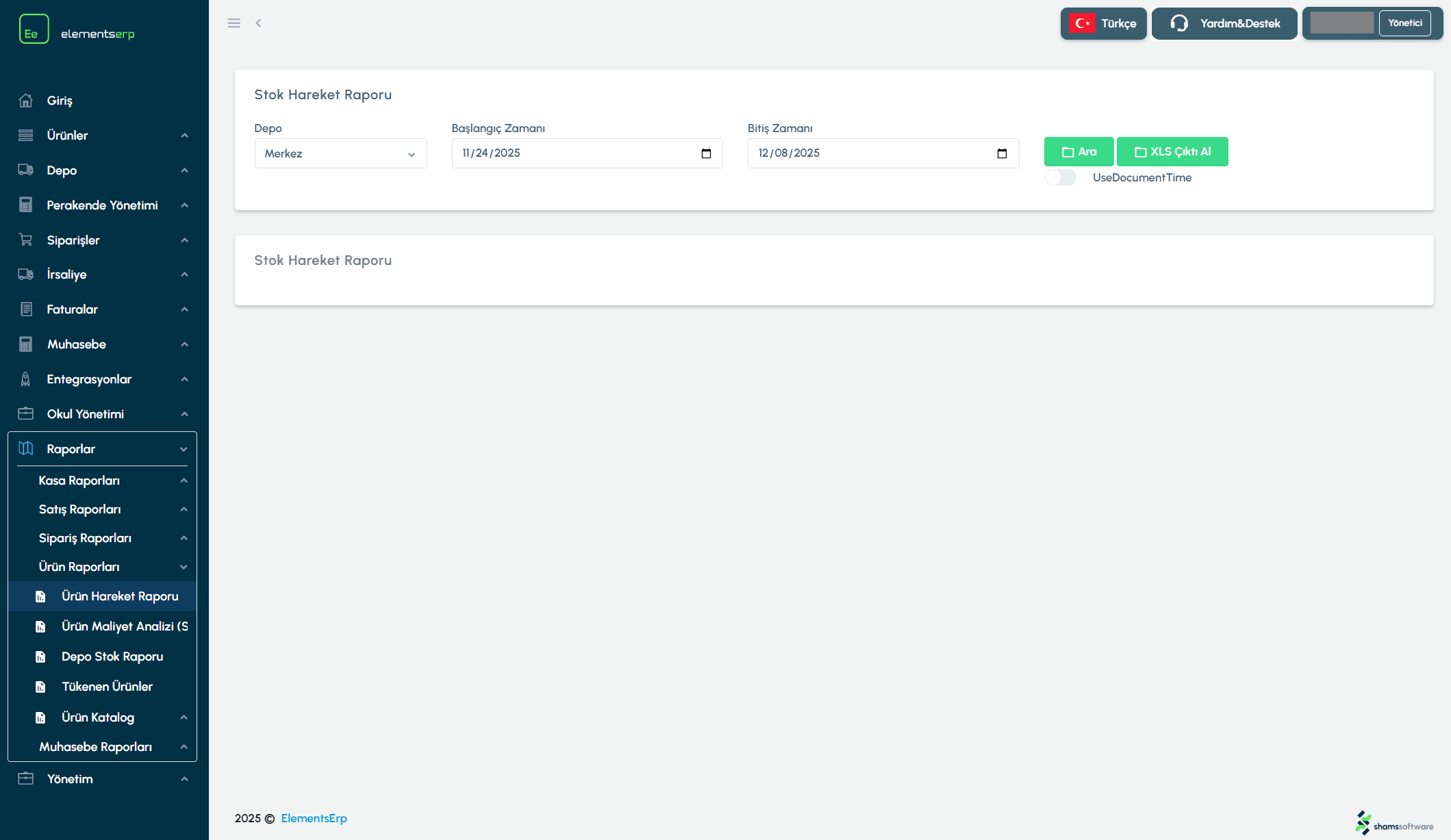
Task: Click the Entegrasyonlar rocket icon
Action: (x=25, y=379)
